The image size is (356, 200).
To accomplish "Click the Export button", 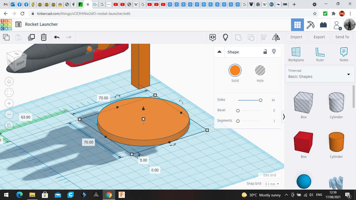I will pyautogui.click(x=319, y=37).
